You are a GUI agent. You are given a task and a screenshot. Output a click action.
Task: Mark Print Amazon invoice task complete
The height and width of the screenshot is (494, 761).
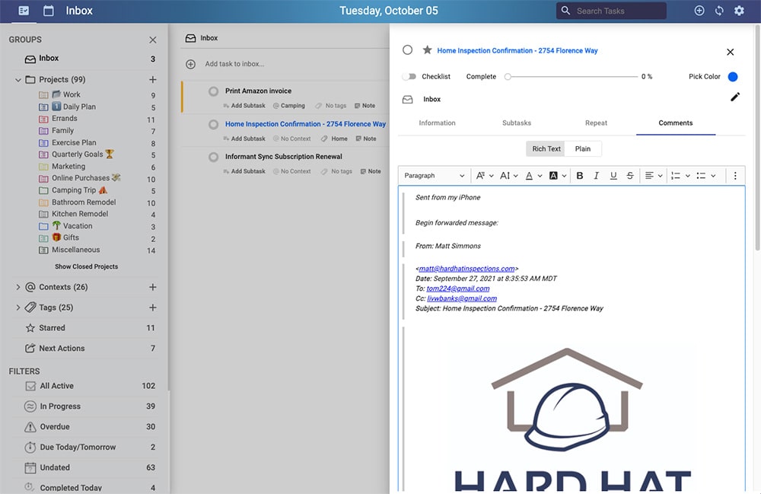click(214, 91)
